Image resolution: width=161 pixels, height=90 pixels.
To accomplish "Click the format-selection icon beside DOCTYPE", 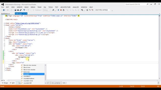I will tap(92, 10).
